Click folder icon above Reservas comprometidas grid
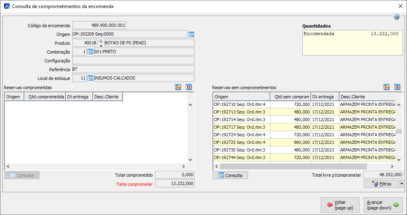 (x=178, y=87)
